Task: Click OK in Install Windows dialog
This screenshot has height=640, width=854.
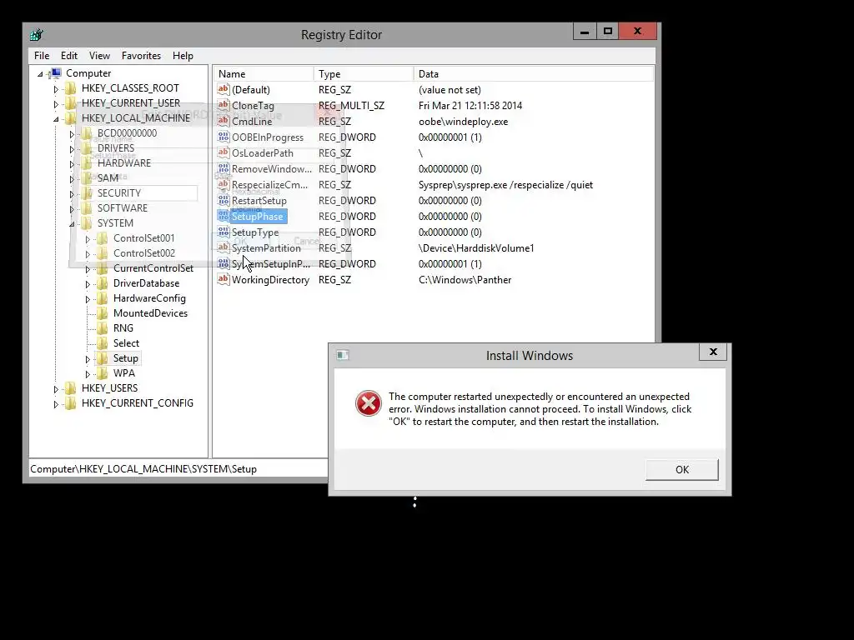Action: click(x=682, y=470)
